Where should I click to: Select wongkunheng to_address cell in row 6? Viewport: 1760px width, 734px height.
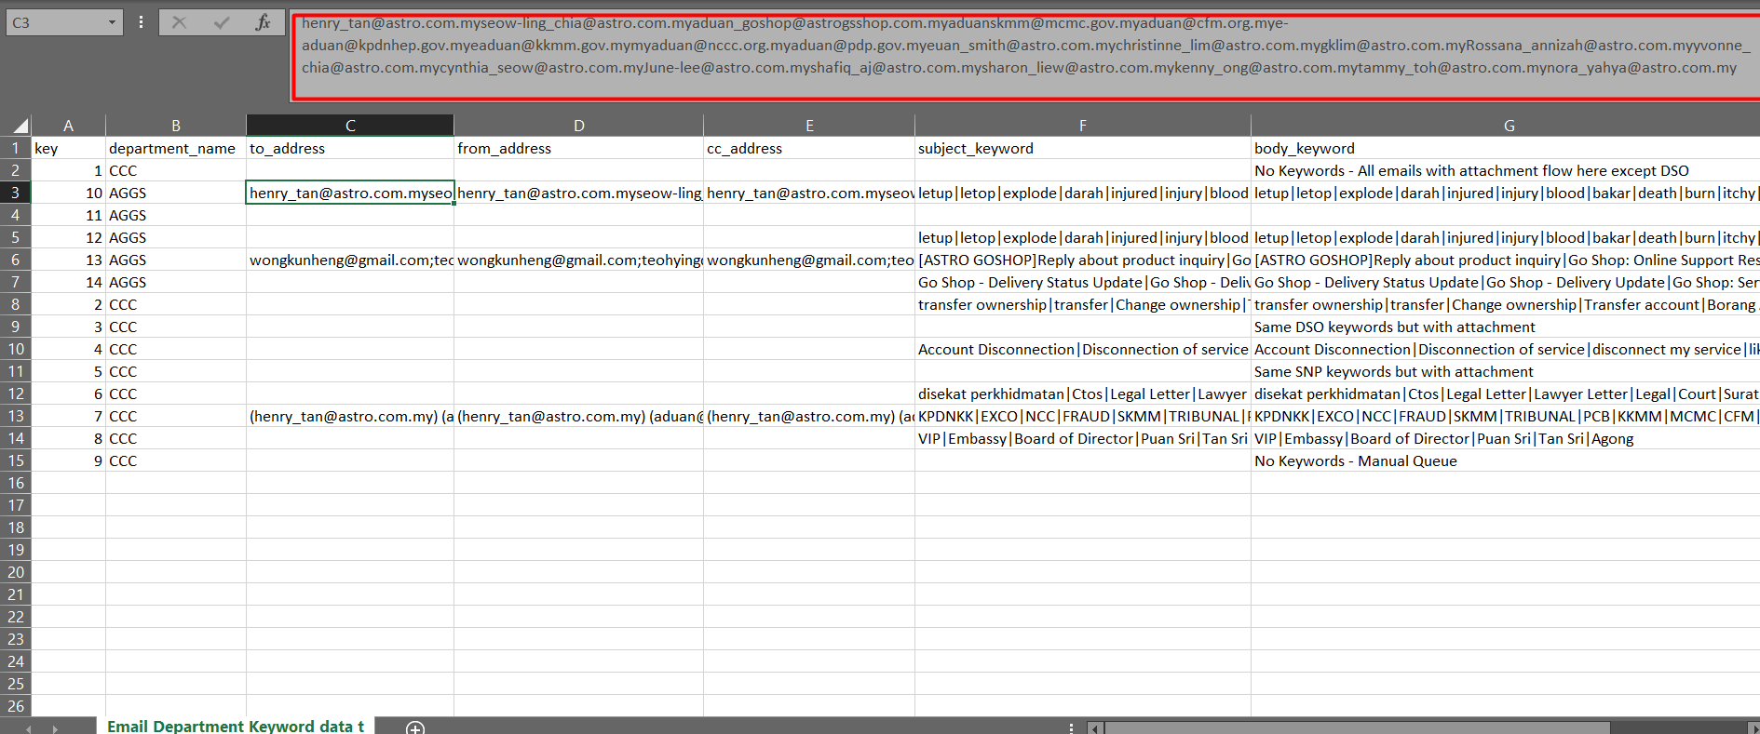(350, 260)
